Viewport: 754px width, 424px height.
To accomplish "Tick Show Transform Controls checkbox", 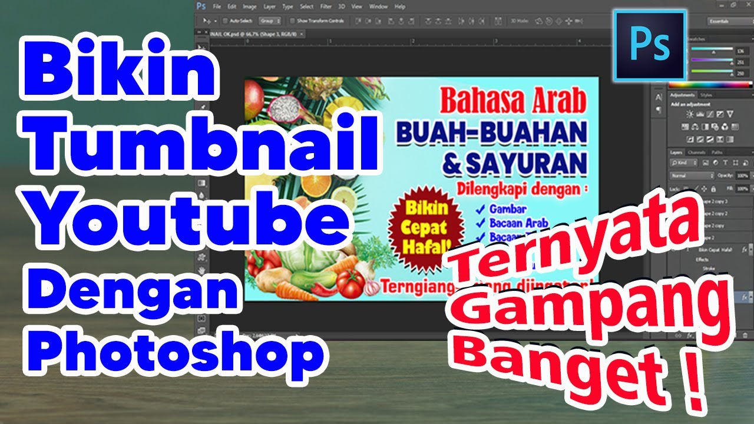I will (x=293, y=21).
